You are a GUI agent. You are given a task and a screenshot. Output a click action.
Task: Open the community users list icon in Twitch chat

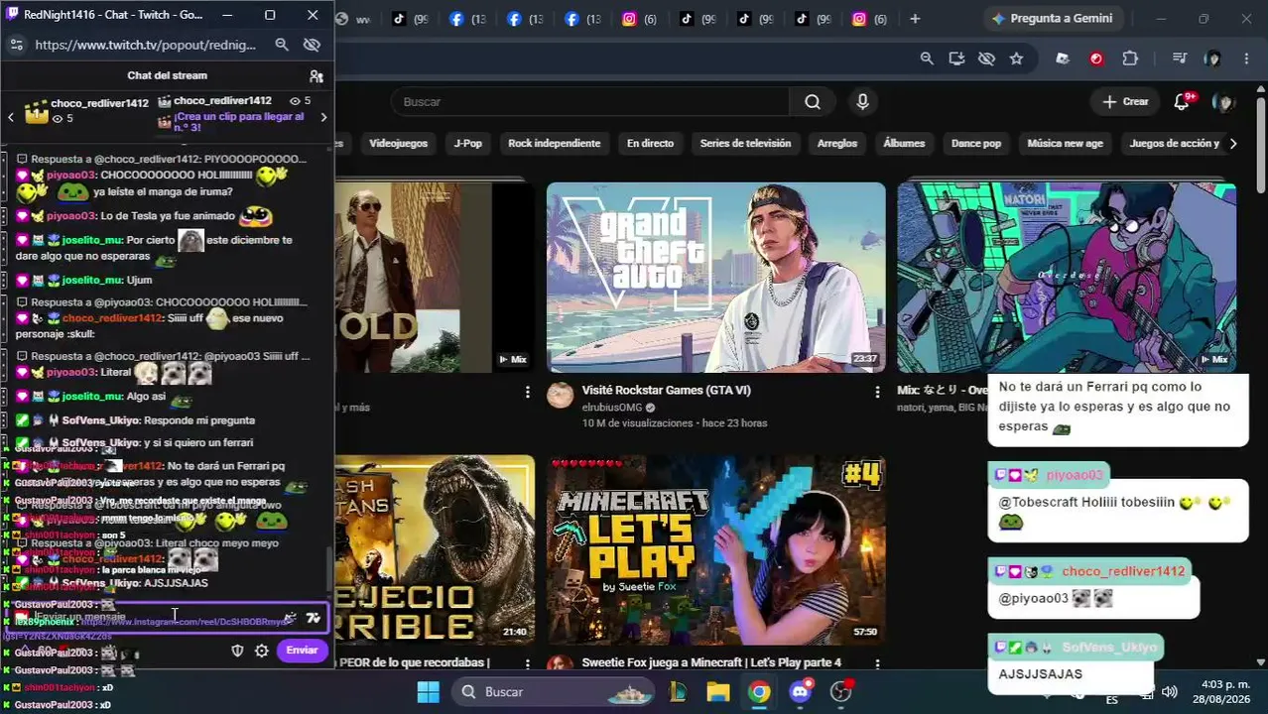[x=317, y=75]
